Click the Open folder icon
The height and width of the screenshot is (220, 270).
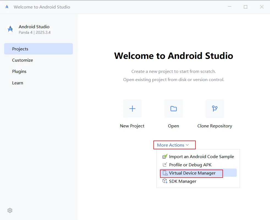point(173,108)
